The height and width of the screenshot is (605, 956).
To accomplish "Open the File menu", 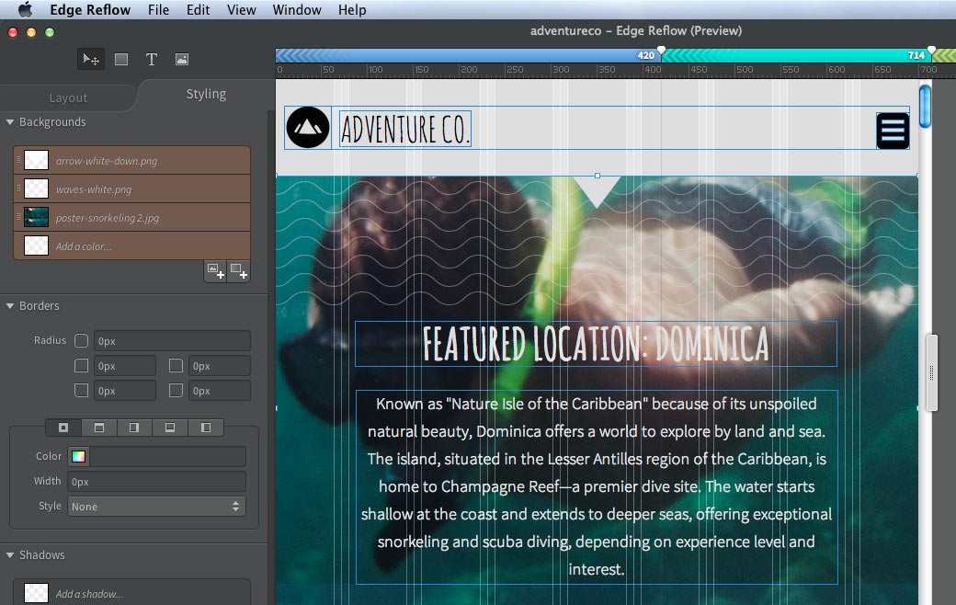I will 158,10.
